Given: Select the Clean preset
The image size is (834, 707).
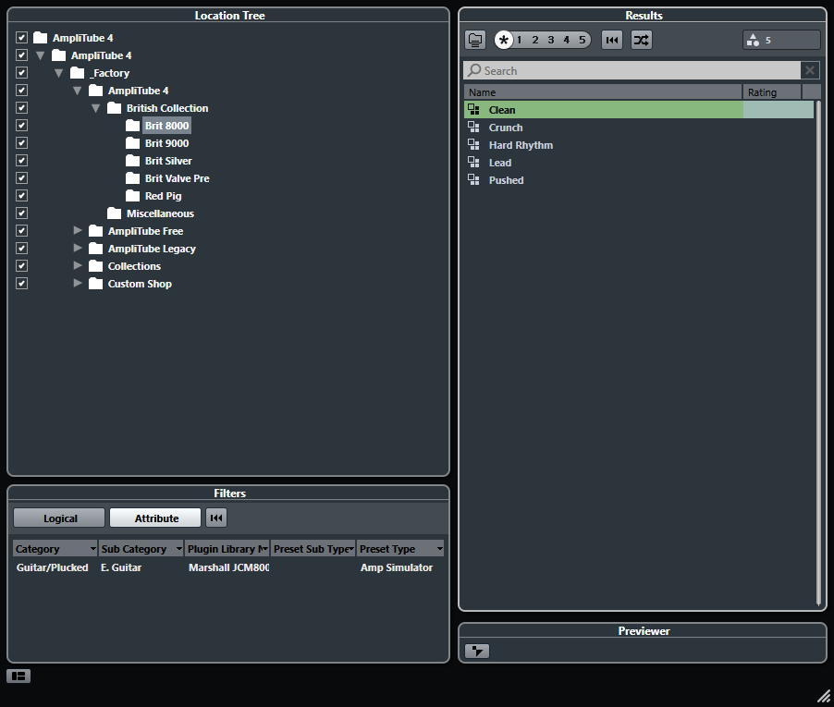Looking at the screenshot, I should tap(638, 110).
